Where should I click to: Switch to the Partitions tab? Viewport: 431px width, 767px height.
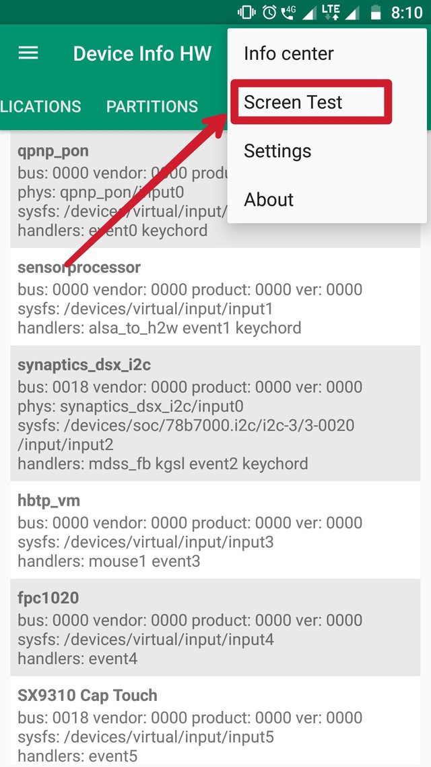152,106
